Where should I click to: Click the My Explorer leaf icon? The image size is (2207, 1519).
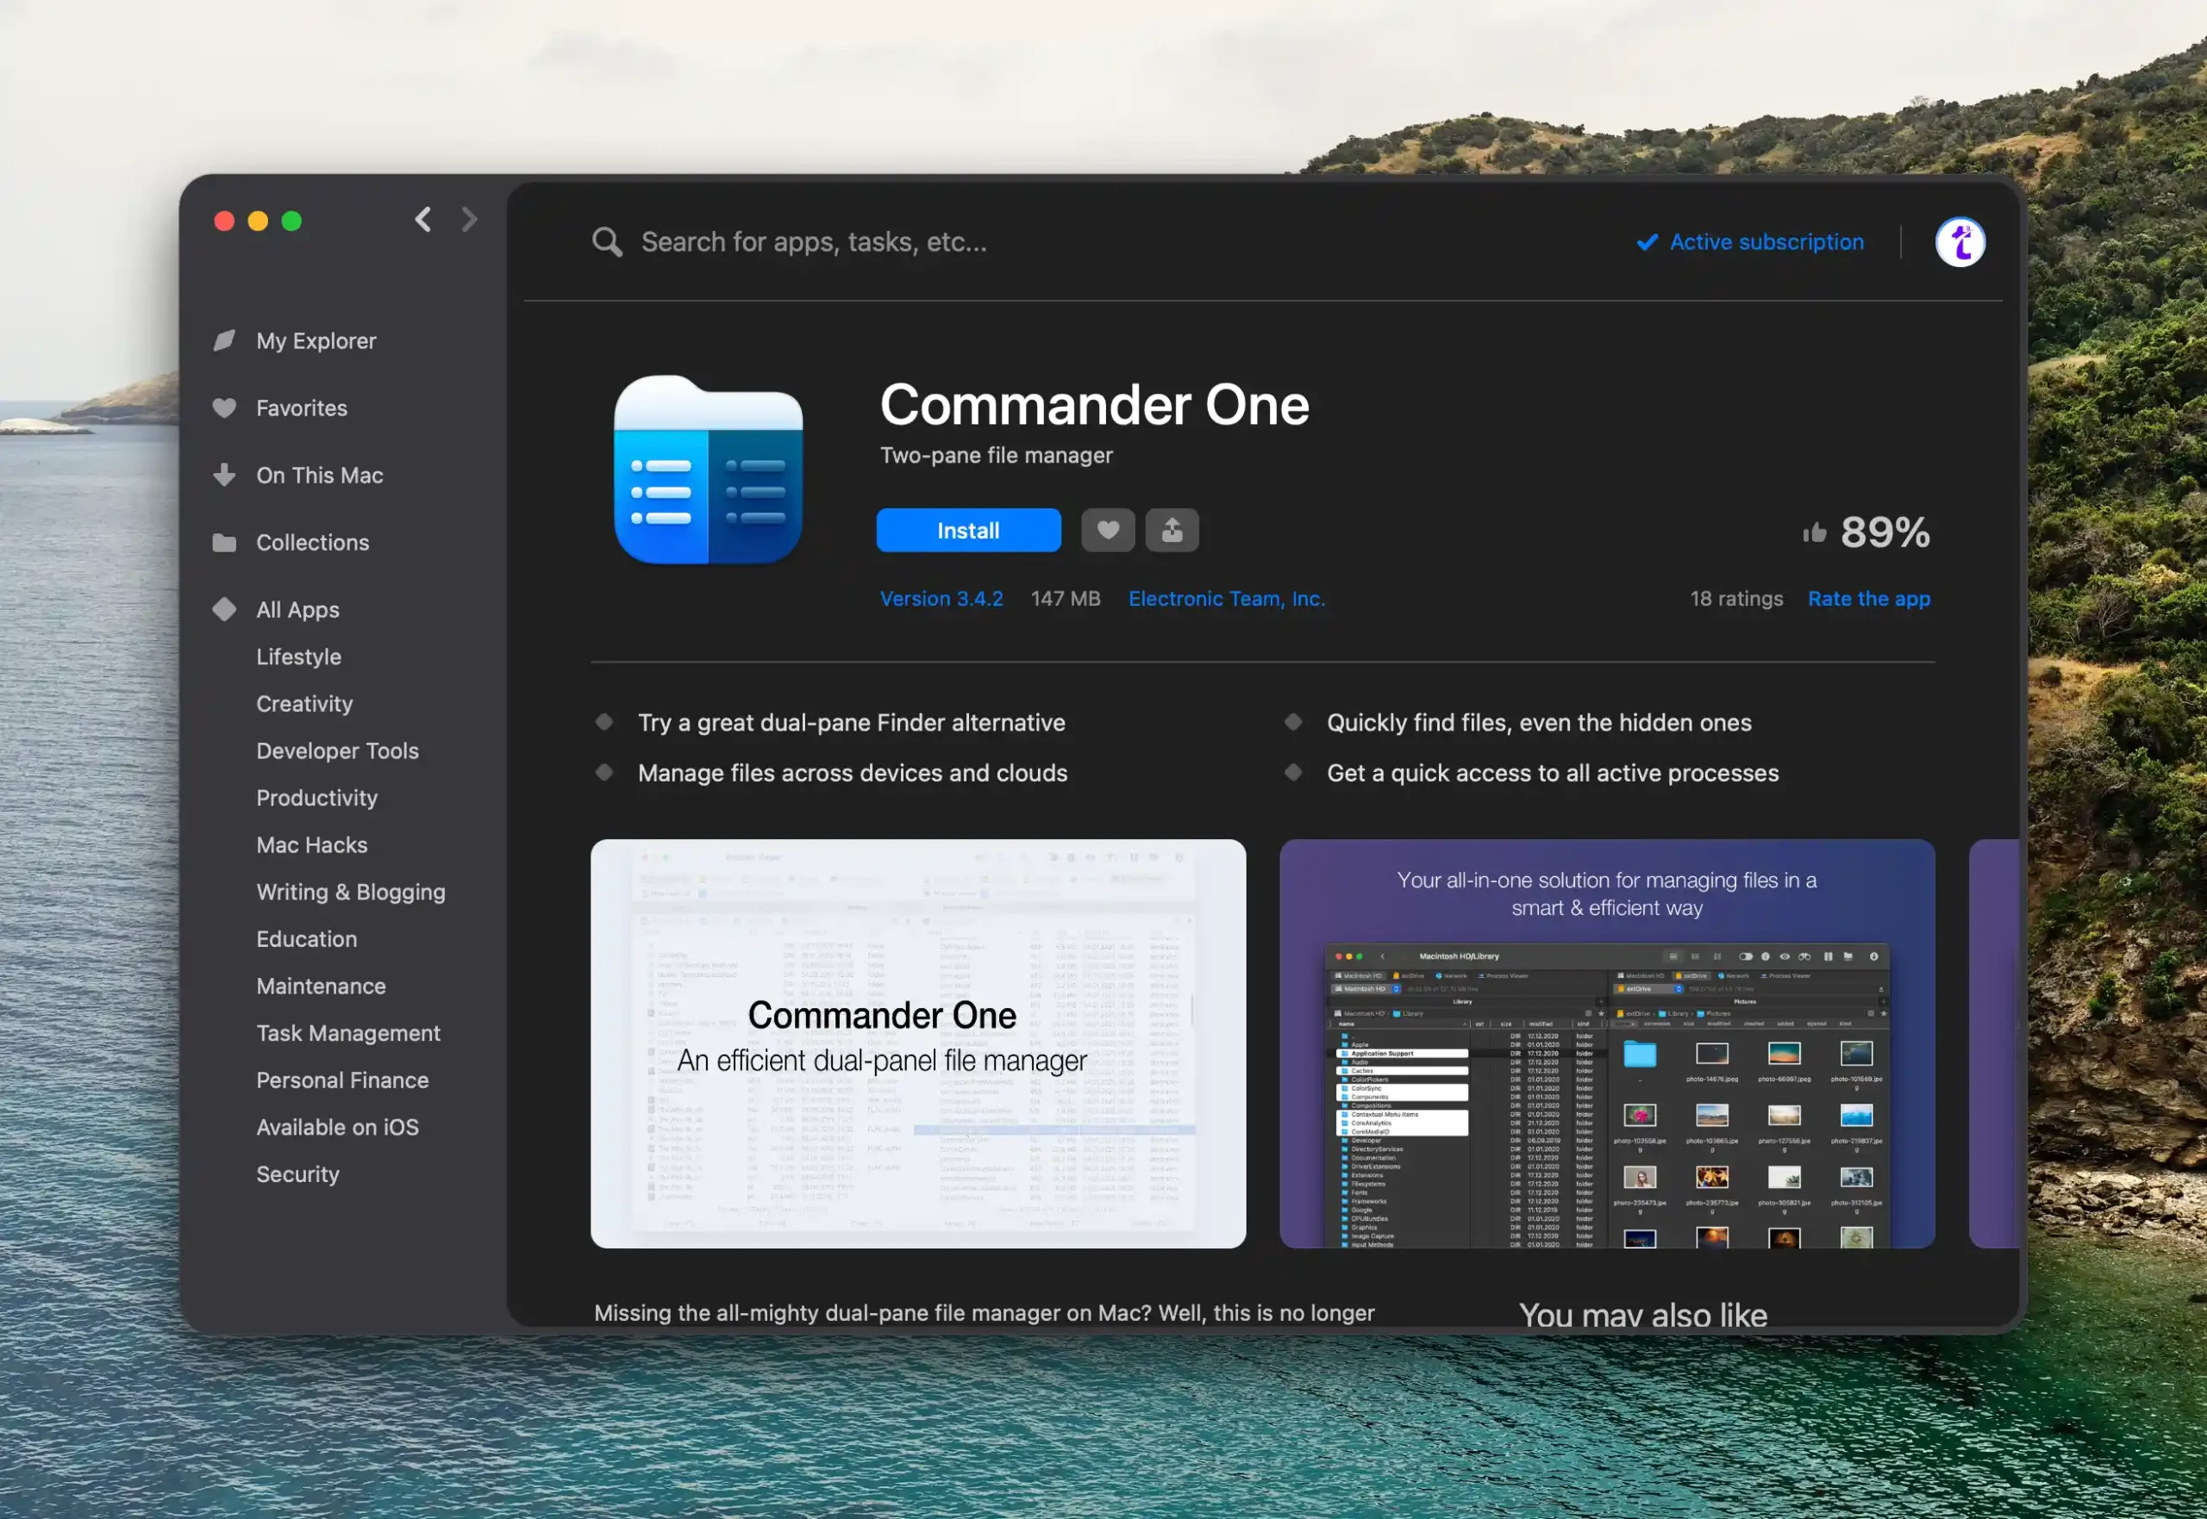click(x=224, y=339)
